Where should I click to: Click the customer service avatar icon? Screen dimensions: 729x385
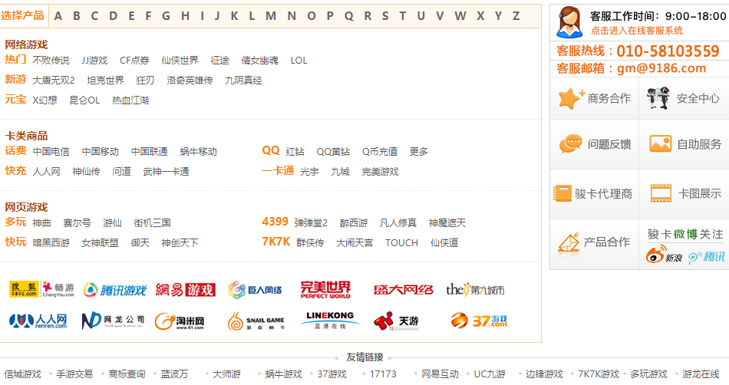[569, 22]
